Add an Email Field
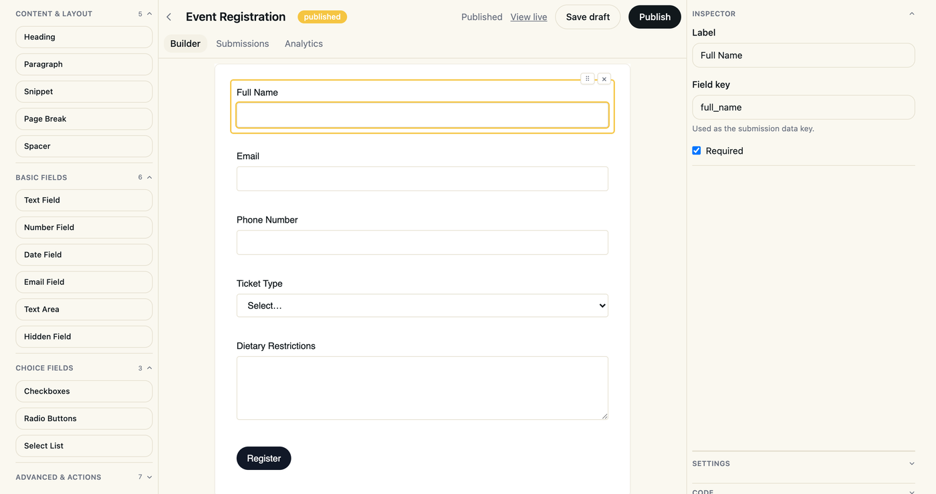The height and width of the screenshot is (494, 936). coord(84,282)
